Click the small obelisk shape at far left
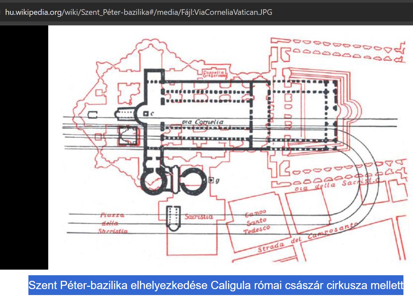Viewport: 413px width, 298px height. coord(93,115)
